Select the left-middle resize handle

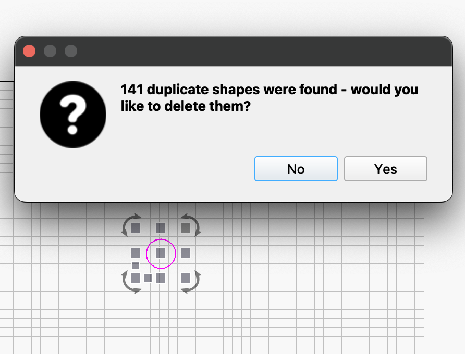pyautogui.click(x=134, y=252)
